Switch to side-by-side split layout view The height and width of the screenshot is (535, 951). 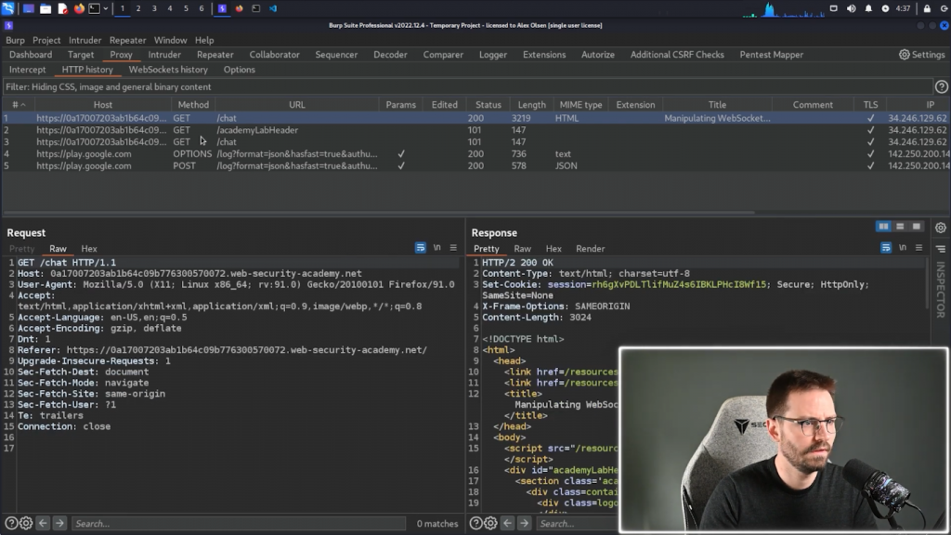(883, 227)
